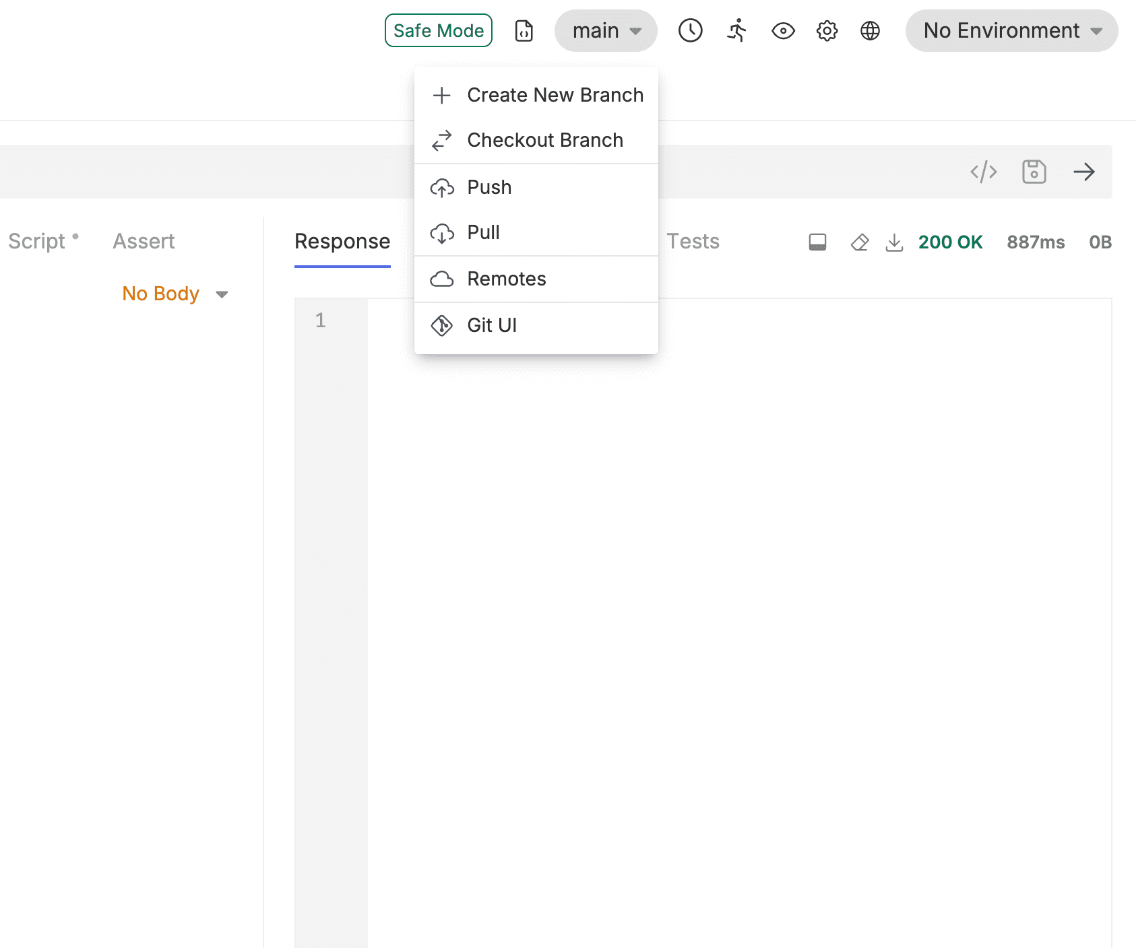Click the clock history icon in toolbar
Image resolution: width=1136 pixels, height=948 pixels.
(x=690, y=30)
